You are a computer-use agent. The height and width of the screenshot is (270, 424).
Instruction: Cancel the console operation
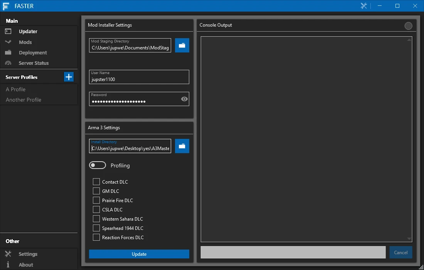tap(401, 252)
